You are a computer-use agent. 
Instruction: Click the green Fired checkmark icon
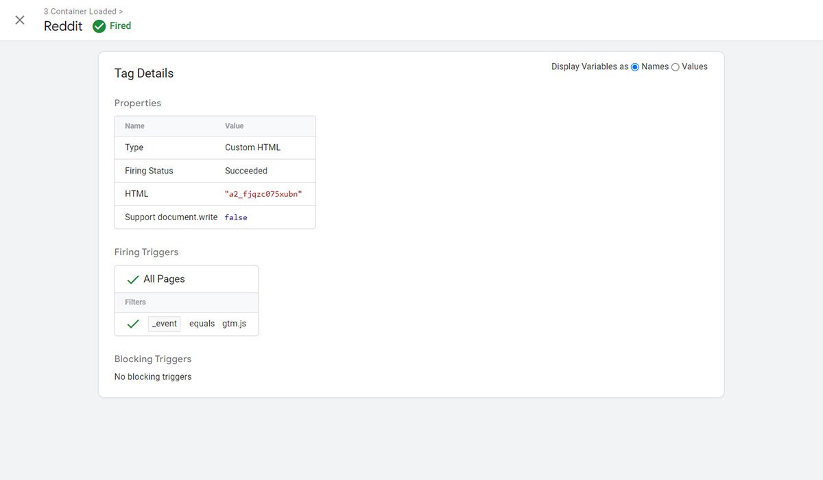[x=99, y=26]
